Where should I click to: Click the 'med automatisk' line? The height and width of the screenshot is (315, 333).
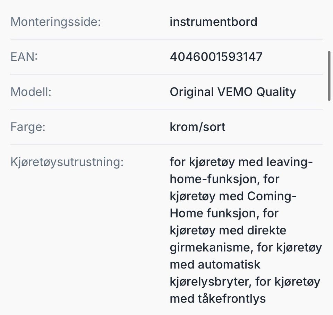tap(215, 265)
